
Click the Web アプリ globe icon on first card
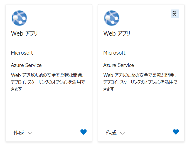pos(19,18)
